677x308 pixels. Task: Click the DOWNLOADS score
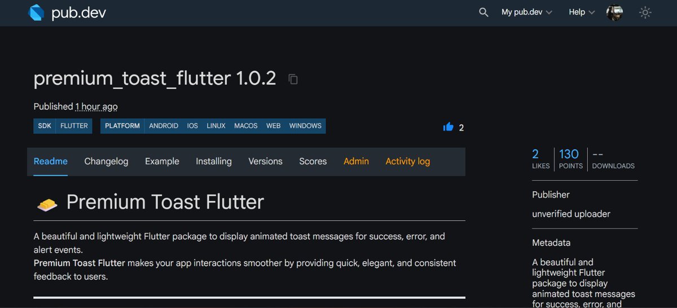[x=613, y=159]
